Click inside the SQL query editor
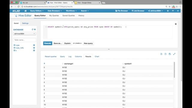The image size is (192, 108). pyautogui.click(x=110, y=32)
